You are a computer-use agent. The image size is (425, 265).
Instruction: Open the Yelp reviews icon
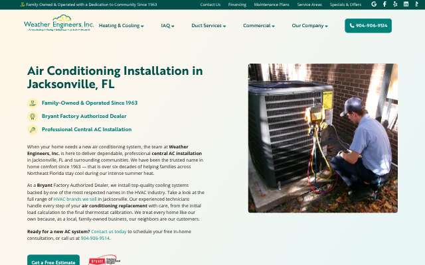tap(395, 4)
